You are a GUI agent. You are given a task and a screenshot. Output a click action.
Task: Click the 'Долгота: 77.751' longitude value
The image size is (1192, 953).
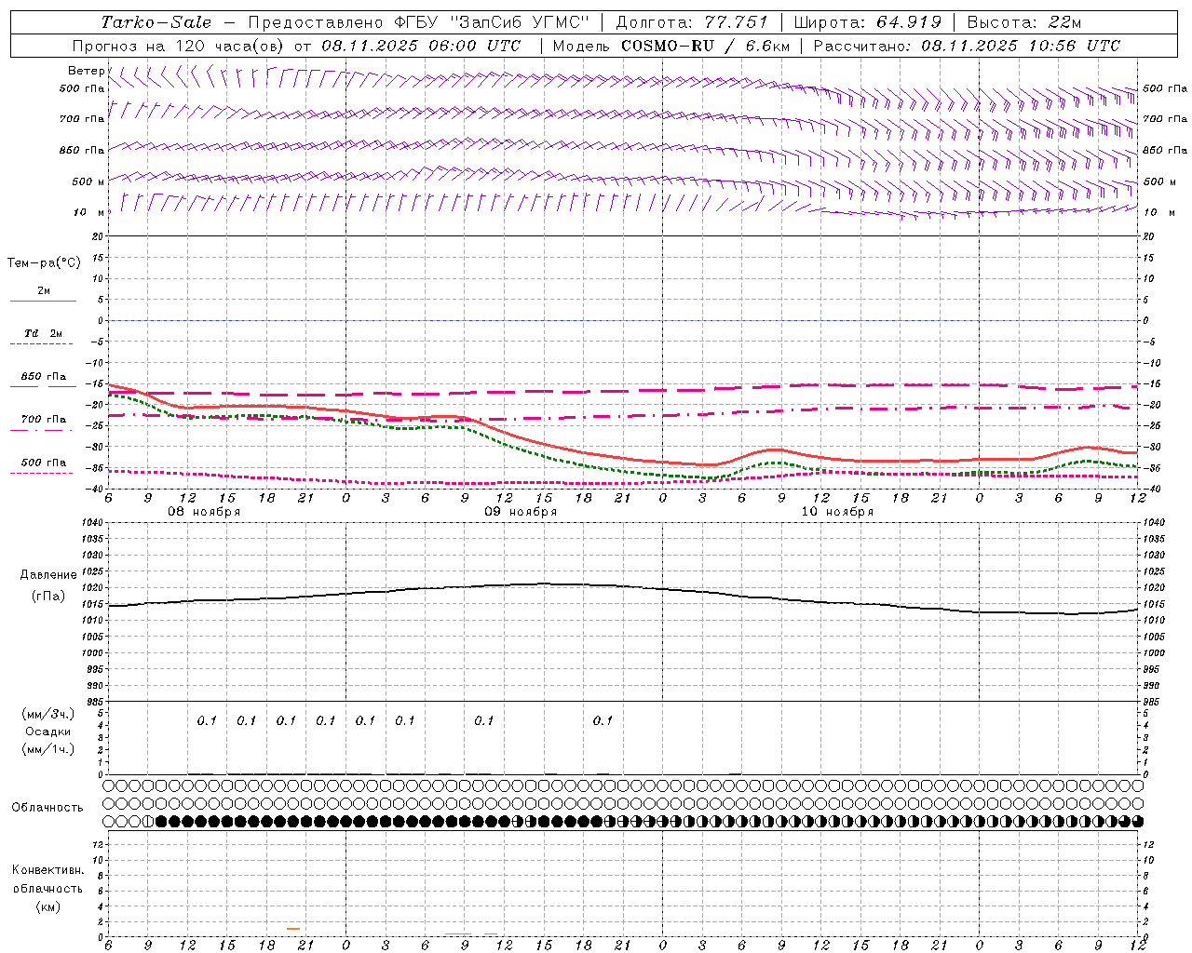692,22
